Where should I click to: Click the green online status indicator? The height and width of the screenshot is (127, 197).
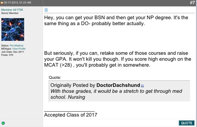pyautogui.click(x=3, y=123)
